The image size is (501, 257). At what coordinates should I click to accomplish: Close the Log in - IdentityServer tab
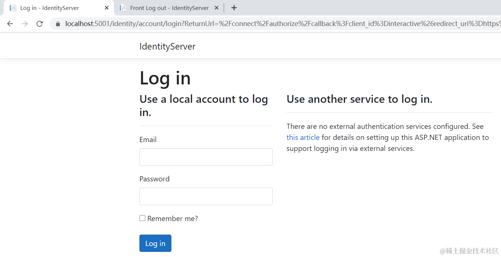(x=107, y=8)
